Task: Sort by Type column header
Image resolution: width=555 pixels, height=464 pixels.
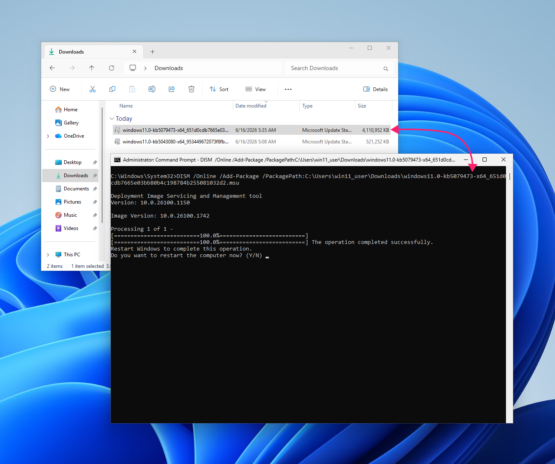Action: pos(307,106)
